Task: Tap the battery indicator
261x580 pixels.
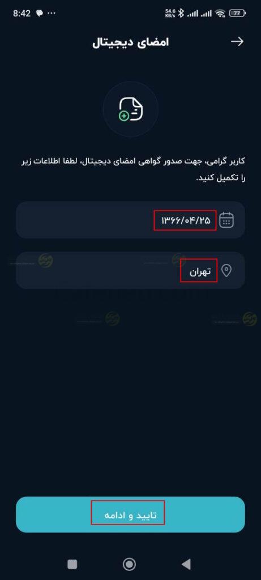Action: (x=237, y=14)
